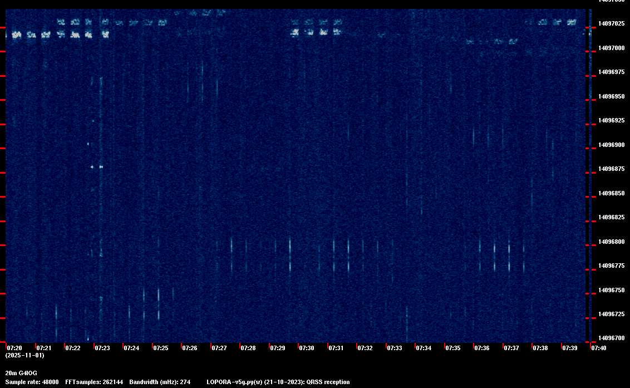Click the 07:28 time label
The image size is (630, 388).
point(248,348)
